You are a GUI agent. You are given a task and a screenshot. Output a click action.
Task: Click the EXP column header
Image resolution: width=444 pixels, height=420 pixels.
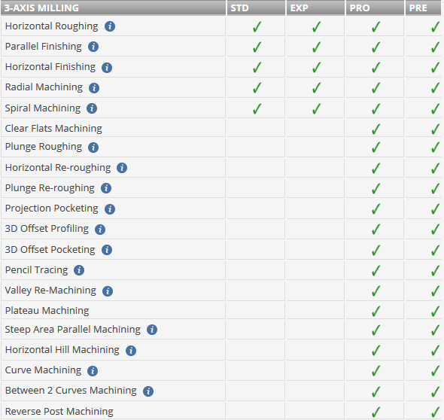(x=315, y=8)
